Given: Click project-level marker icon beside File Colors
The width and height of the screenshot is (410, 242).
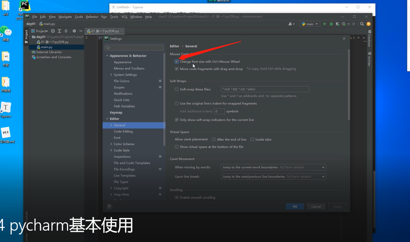Looking at the screenshot, I should tap(160, 81).
